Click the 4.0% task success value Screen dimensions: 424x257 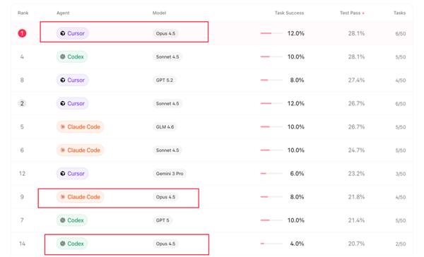point(297,244)
